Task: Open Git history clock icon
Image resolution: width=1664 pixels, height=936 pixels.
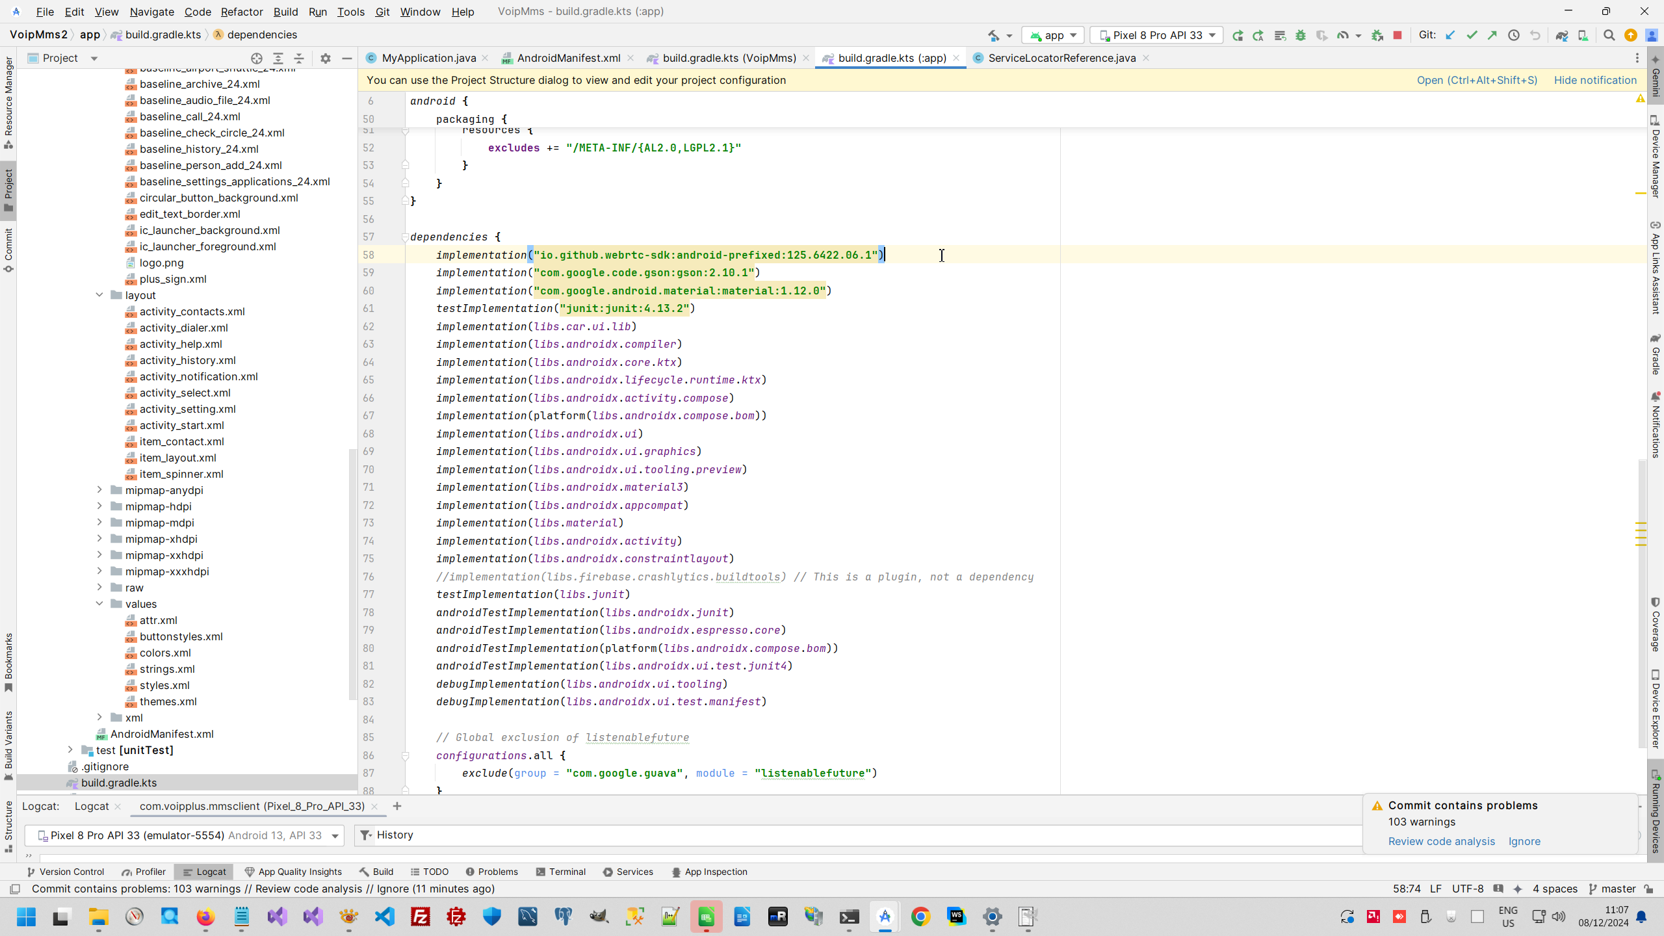Action: click(x=1514, y=35)
